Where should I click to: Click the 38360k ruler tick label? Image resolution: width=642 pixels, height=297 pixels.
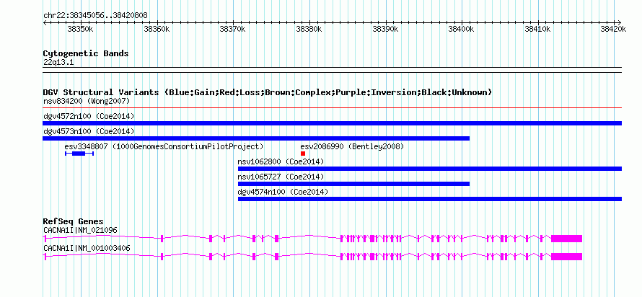(157, 29)
